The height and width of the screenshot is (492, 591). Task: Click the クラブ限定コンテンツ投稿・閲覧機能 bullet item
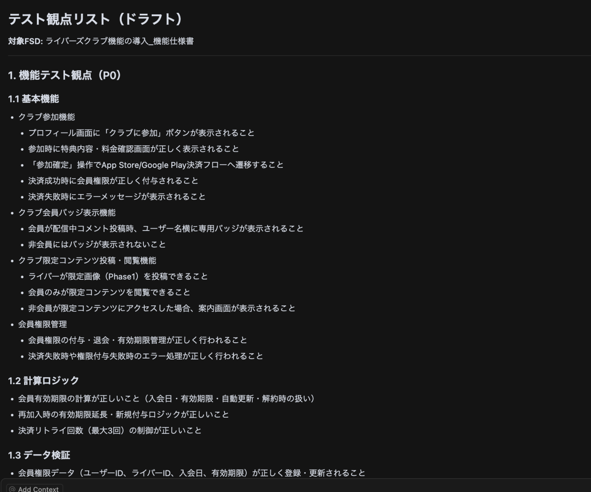(87, 260)
